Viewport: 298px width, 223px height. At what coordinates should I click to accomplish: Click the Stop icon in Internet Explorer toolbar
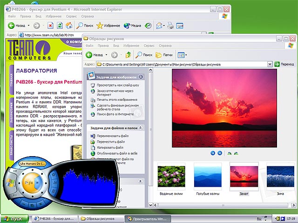[x=50, y=26]
